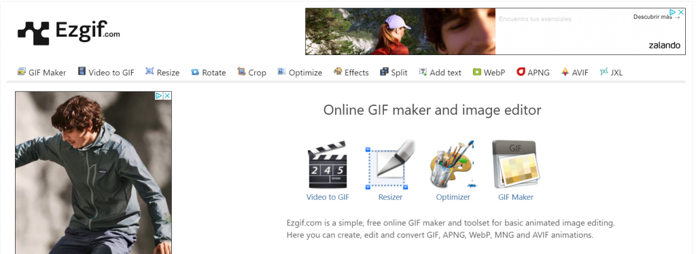The width and height of the screenshot is (696, 254).
Task: Click the large Optimizer paintbrush bucket icon
Action: (453, 164)
